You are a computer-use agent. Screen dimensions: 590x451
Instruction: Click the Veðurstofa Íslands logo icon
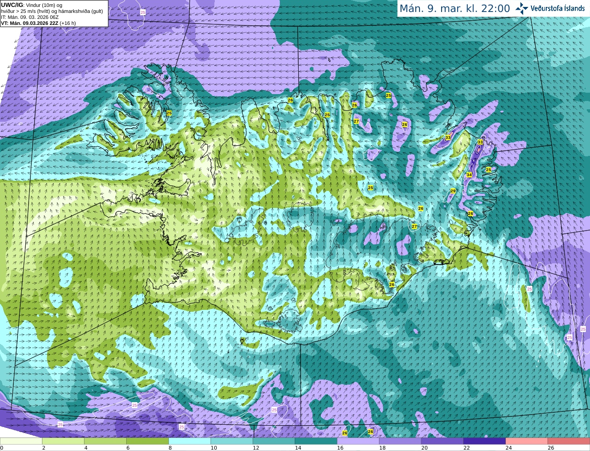pos(522,8)
